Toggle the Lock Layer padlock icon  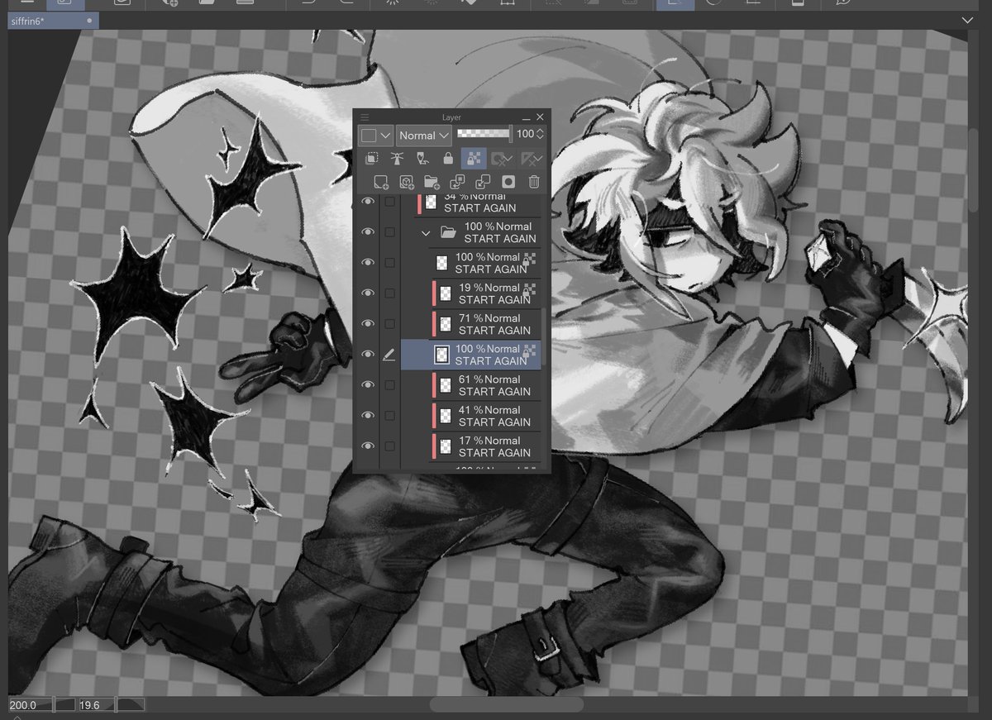[448, 159]
